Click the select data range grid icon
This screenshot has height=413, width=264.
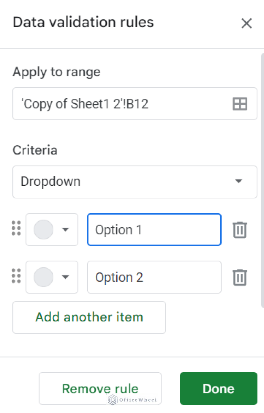(x=240, y=104)
